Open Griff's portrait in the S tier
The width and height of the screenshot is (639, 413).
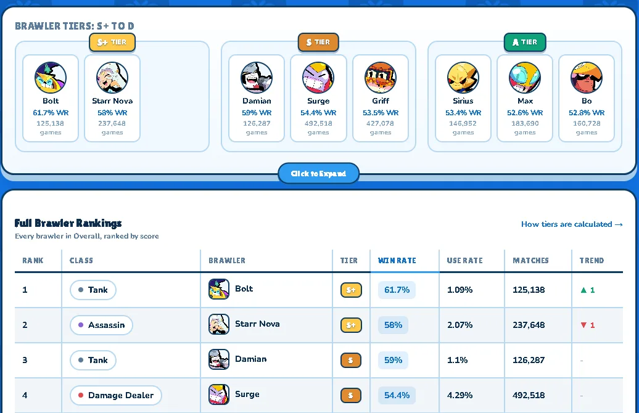click(380, 78)
